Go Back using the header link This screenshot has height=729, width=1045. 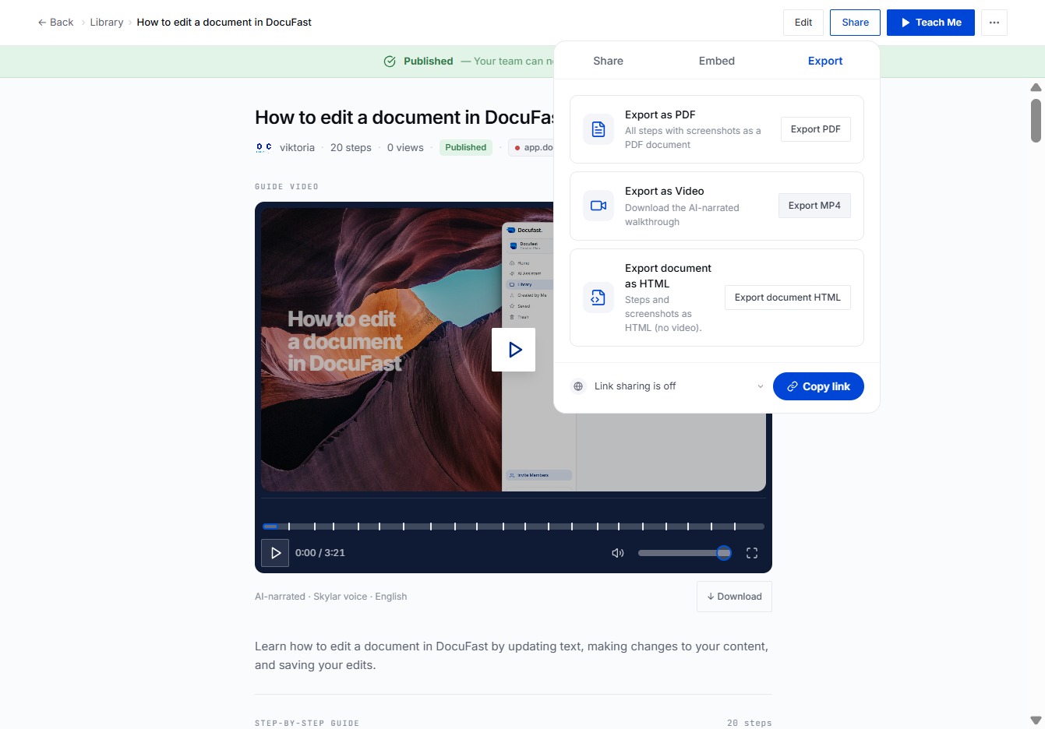pos(55,23)
